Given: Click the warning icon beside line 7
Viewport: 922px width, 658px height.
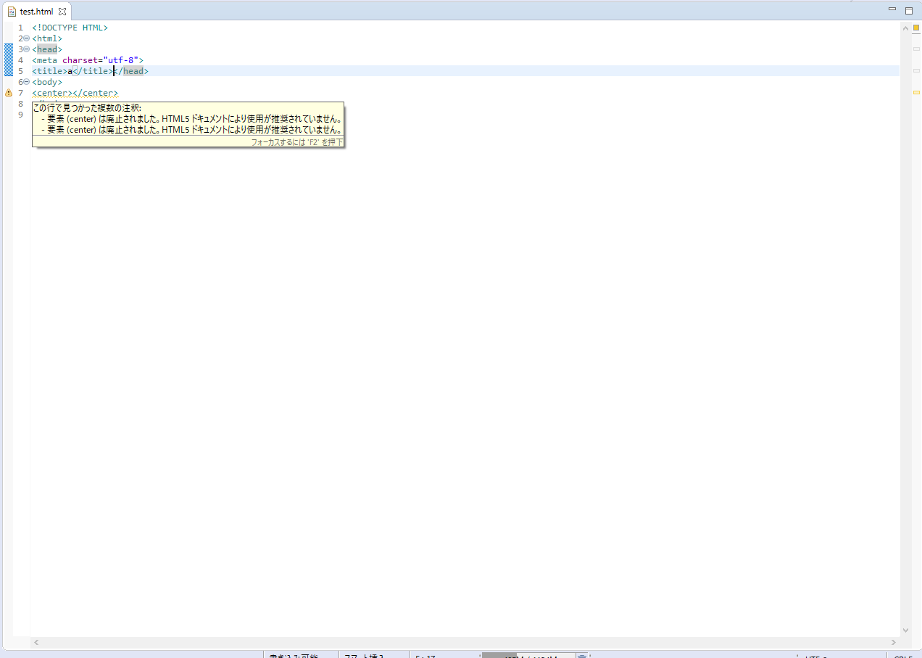Looking at the screenshot, I should pos(9,93).
